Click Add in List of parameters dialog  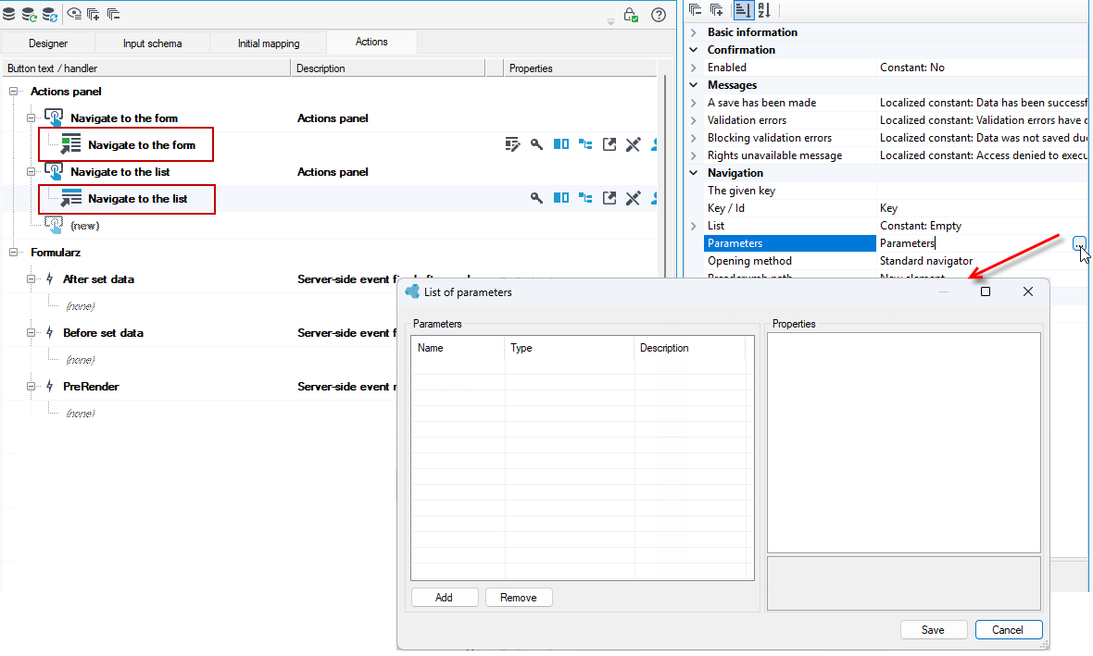point(444,598)
